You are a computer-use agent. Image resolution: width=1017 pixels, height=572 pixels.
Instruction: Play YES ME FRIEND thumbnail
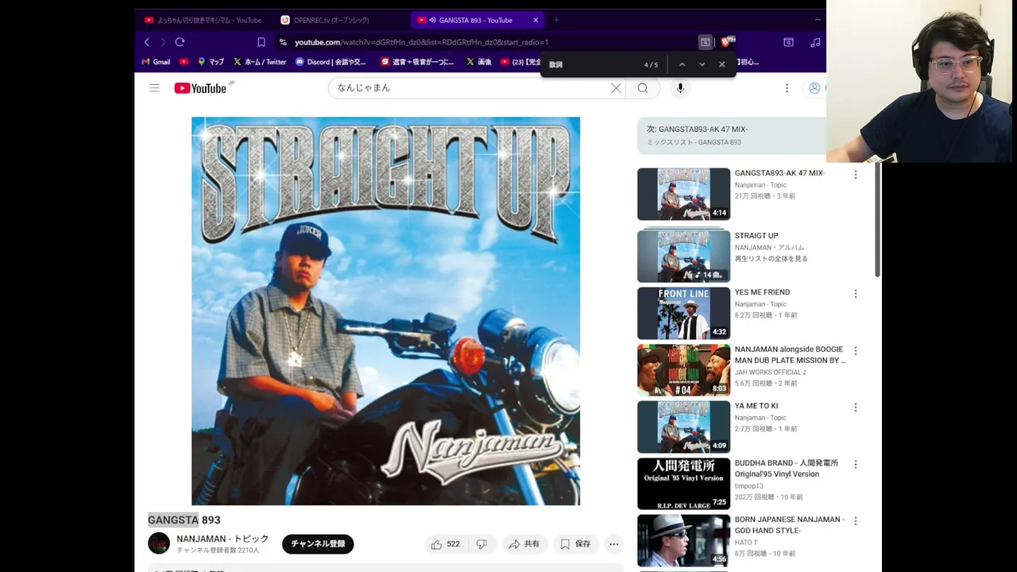(x=683, y=313)
